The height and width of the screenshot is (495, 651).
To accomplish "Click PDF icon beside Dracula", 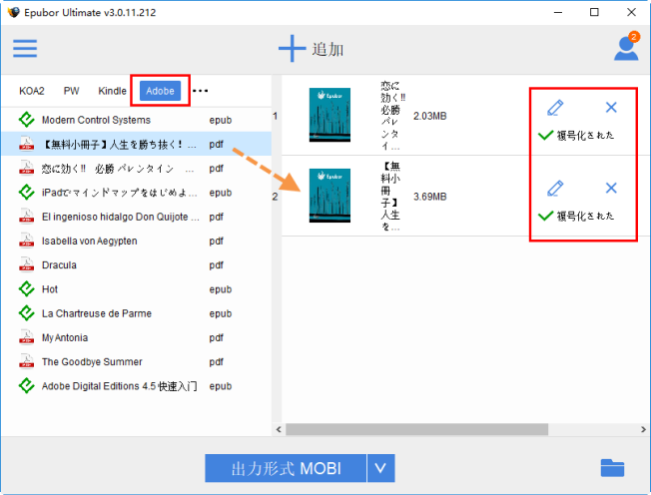I will (x=27, y=264).
